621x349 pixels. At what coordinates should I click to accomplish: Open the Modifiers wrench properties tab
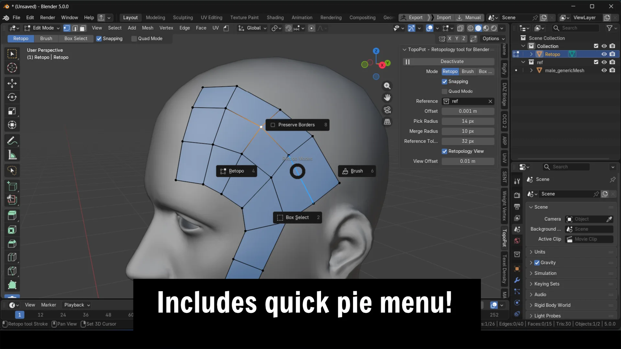[517, 280]
